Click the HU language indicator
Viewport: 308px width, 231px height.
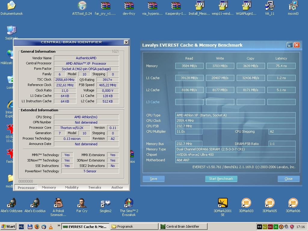[x=21, y=227]
